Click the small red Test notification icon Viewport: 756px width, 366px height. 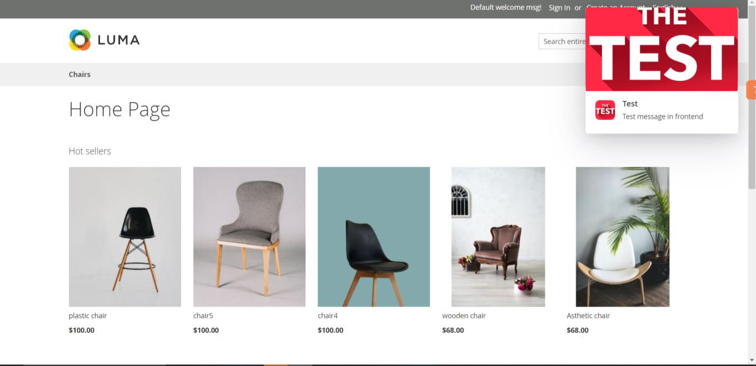(605, 110)
